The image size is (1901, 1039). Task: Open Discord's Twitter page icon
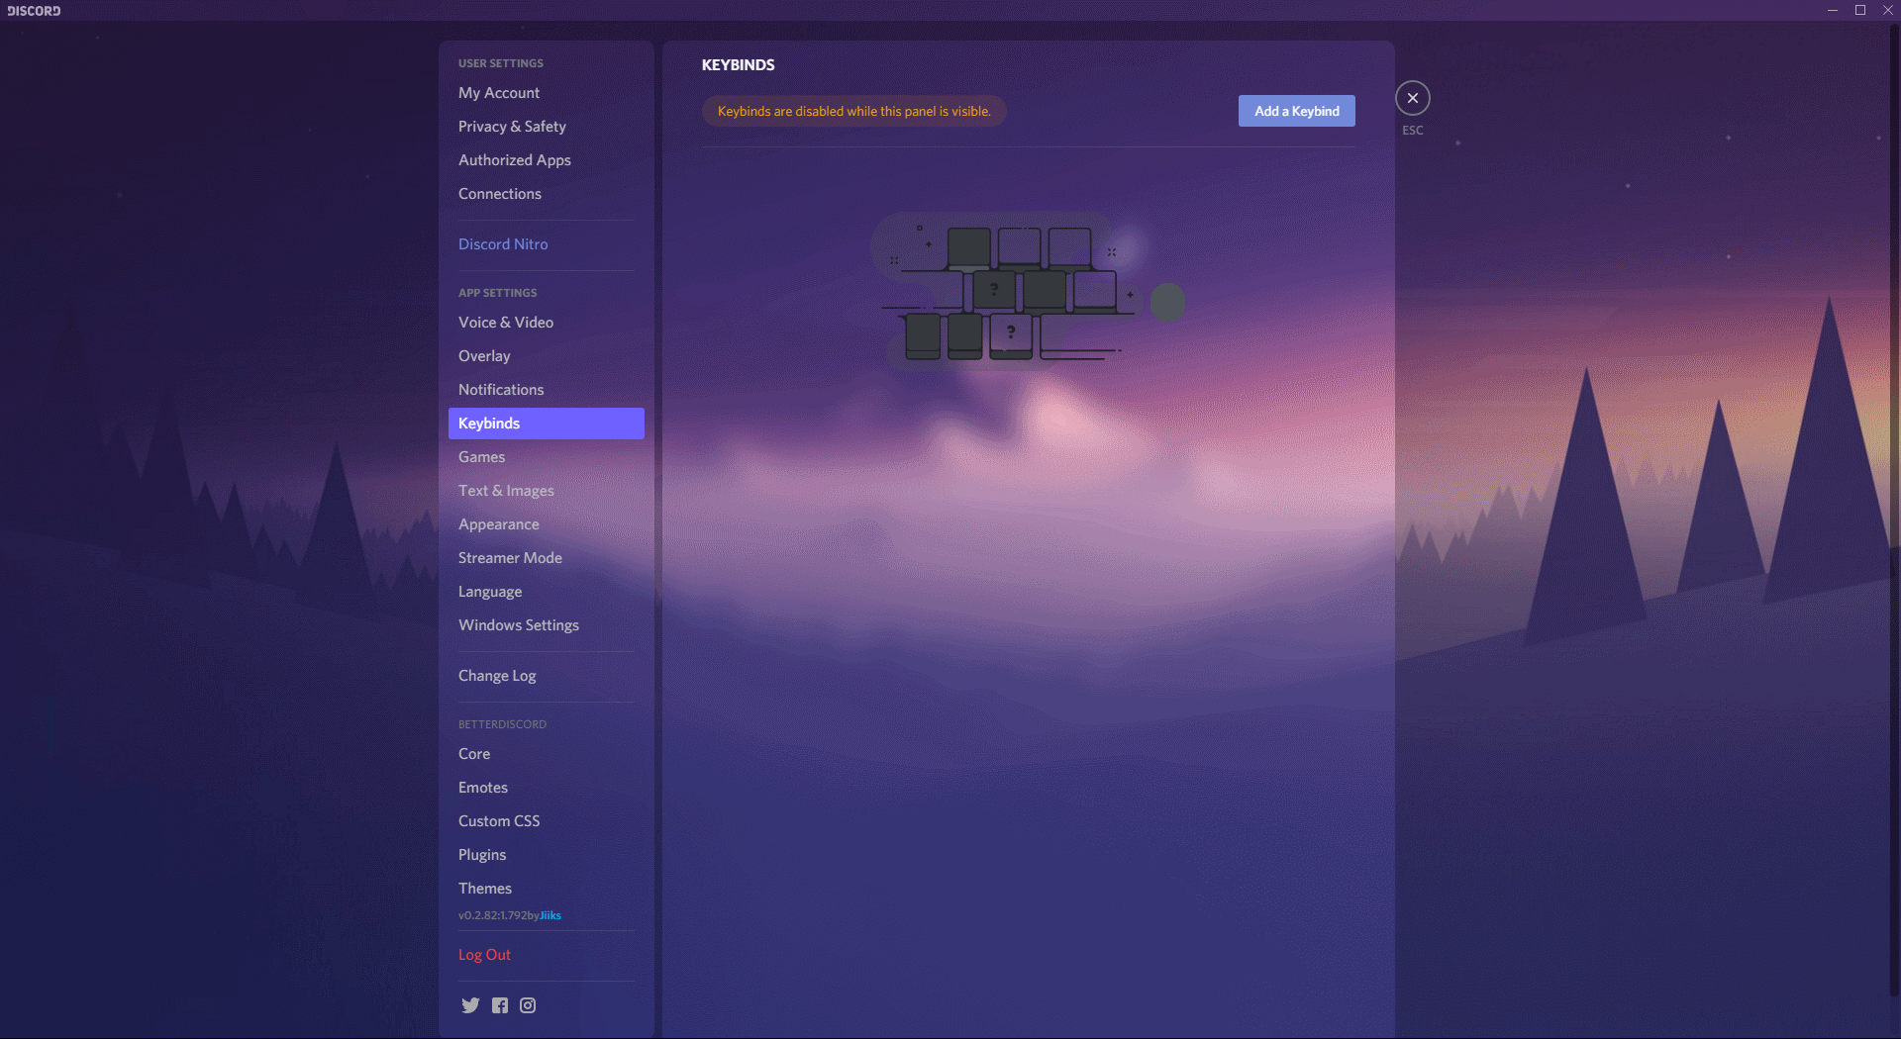[x=470, y=1005]
